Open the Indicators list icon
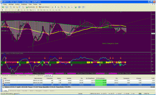This screenshot has width=156, height=95. pyautogui.click(x=76, y=7)
